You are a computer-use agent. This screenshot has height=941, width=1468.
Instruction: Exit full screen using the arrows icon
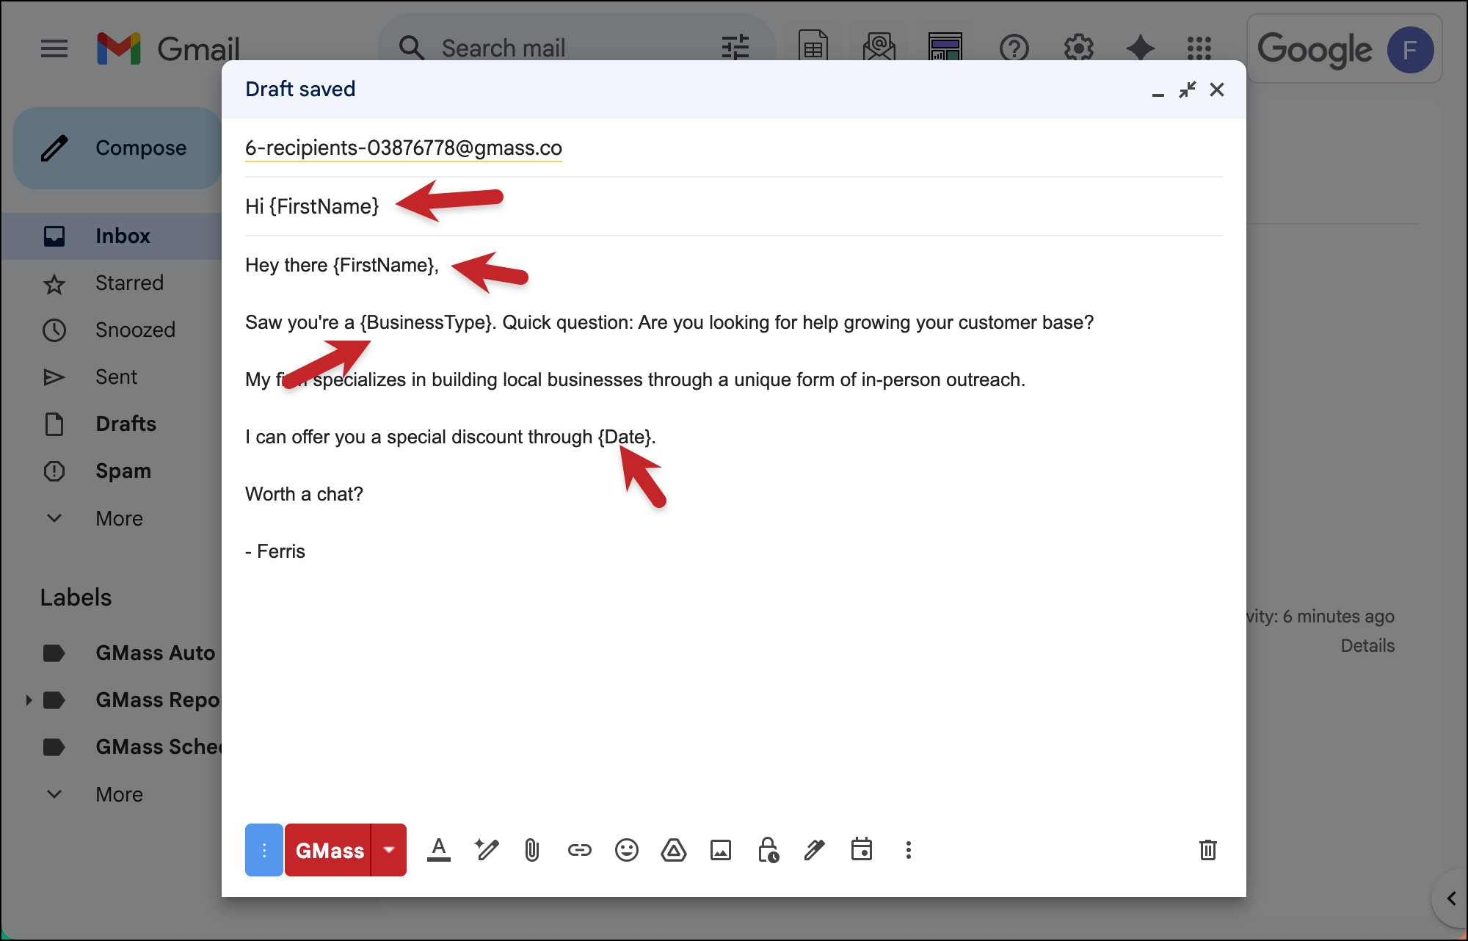pos(1187,90)
